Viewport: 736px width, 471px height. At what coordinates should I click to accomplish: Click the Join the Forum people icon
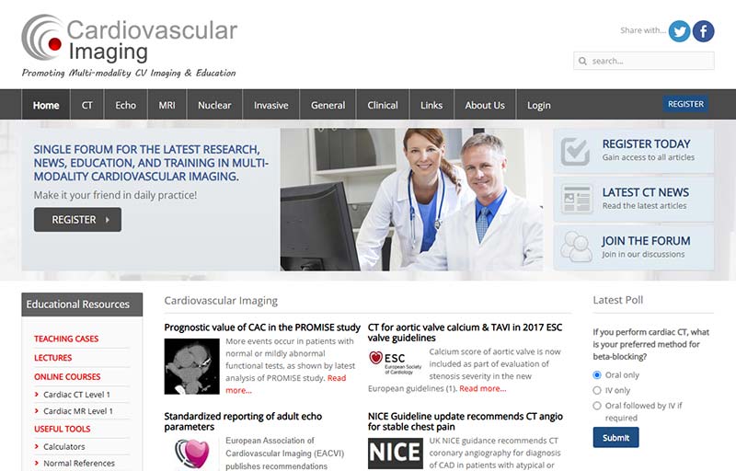coord(576,247)
